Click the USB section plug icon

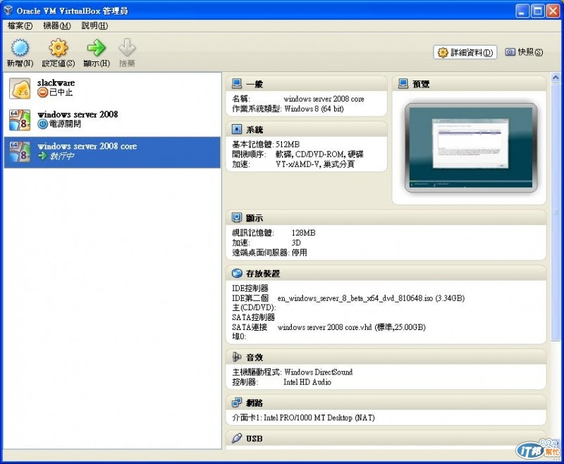point(237,438)
